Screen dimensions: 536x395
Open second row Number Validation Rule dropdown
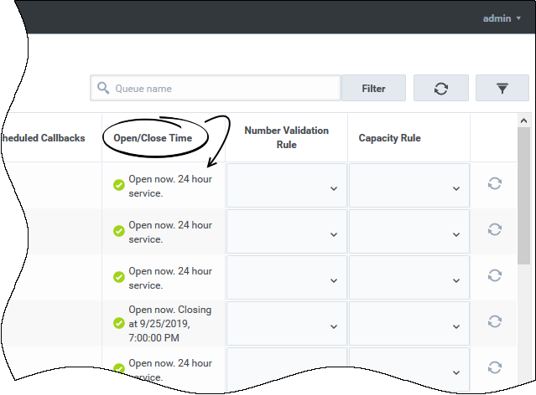click(286, 232)
